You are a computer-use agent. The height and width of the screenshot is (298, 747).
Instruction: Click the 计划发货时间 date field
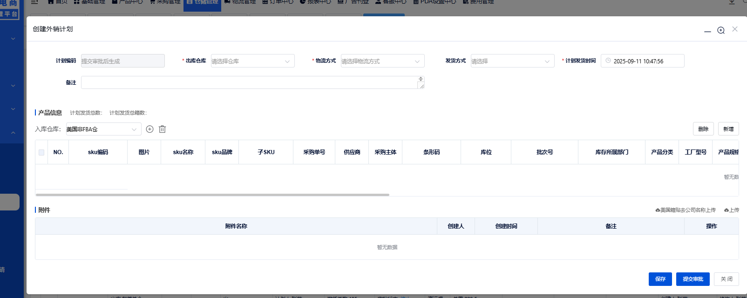click(x=643, y=61)
